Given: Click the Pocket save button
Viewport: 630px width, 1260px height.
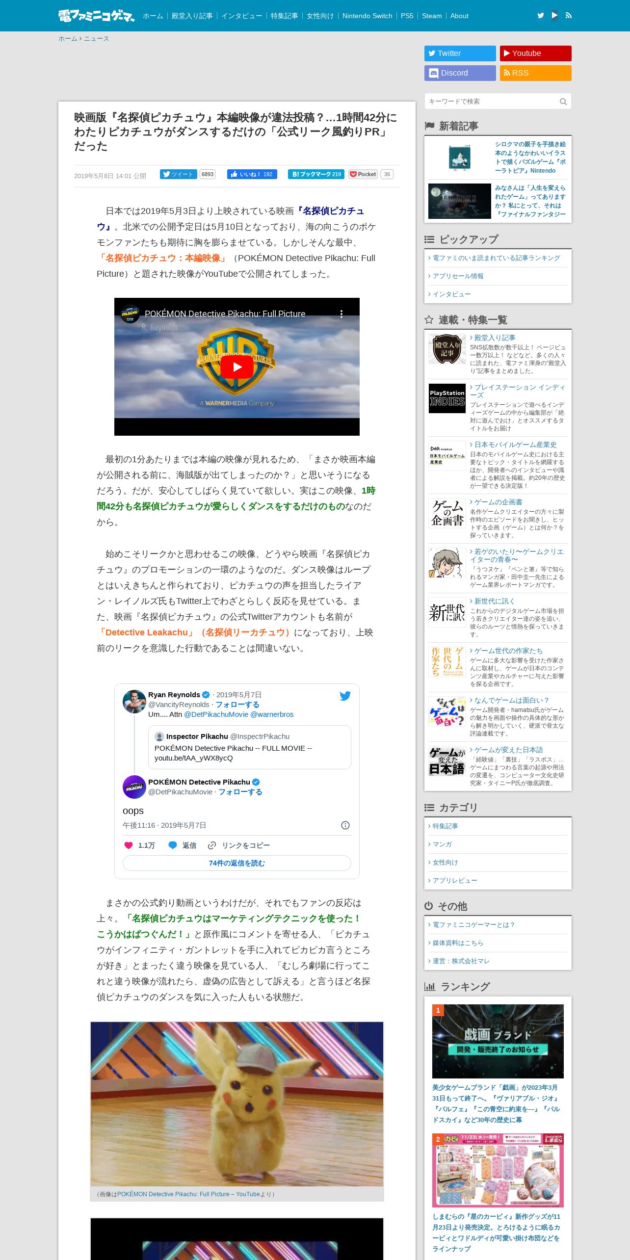Looking at the screenshot, I should (363, 174).
